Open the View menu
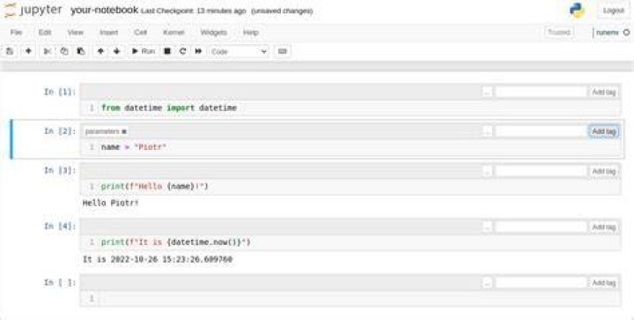This screenshot has width=634, height=320. click(75, 33)
